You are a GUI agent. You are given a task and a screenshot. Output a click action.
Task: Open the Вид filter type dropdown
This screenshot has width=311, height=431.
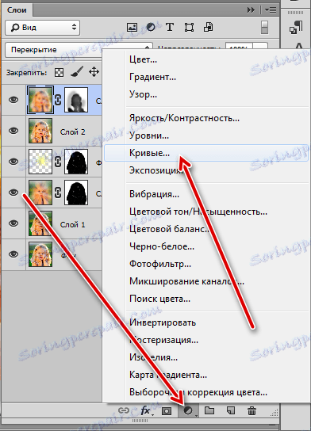pos(42,28)
